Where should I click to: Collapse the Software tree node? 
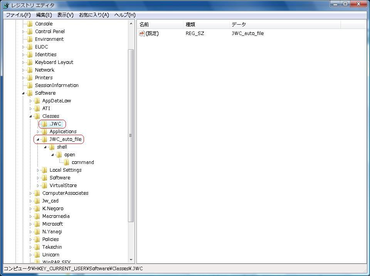click(x=23, y=93)
